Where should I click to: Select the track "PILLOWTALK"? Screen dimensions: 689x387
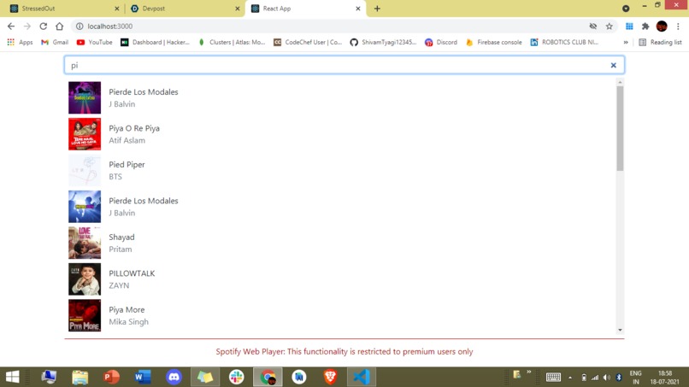[x=132, y=273]
